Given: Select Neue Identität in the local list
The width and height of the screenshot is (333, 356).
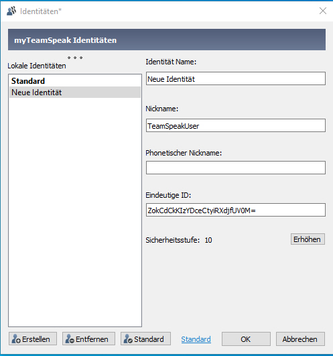Looking at the screenshot, I should pyautogui.click(x=75, y=92).
